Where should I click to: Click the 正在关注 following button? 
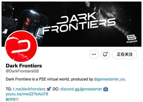(x=124, y=54)
